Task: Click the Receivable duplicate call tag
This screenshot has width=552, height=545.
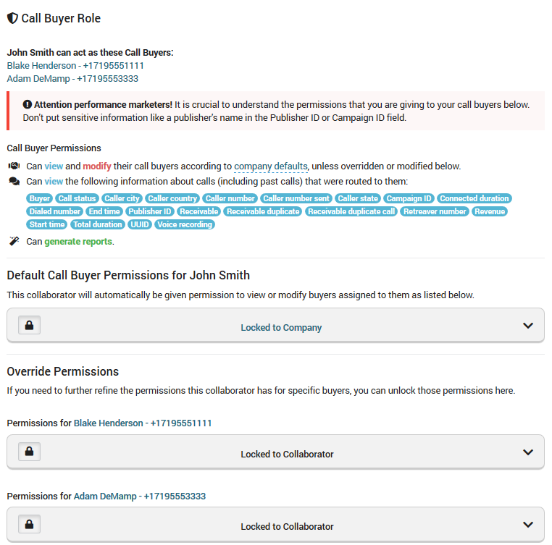Action: click(351, 211)
